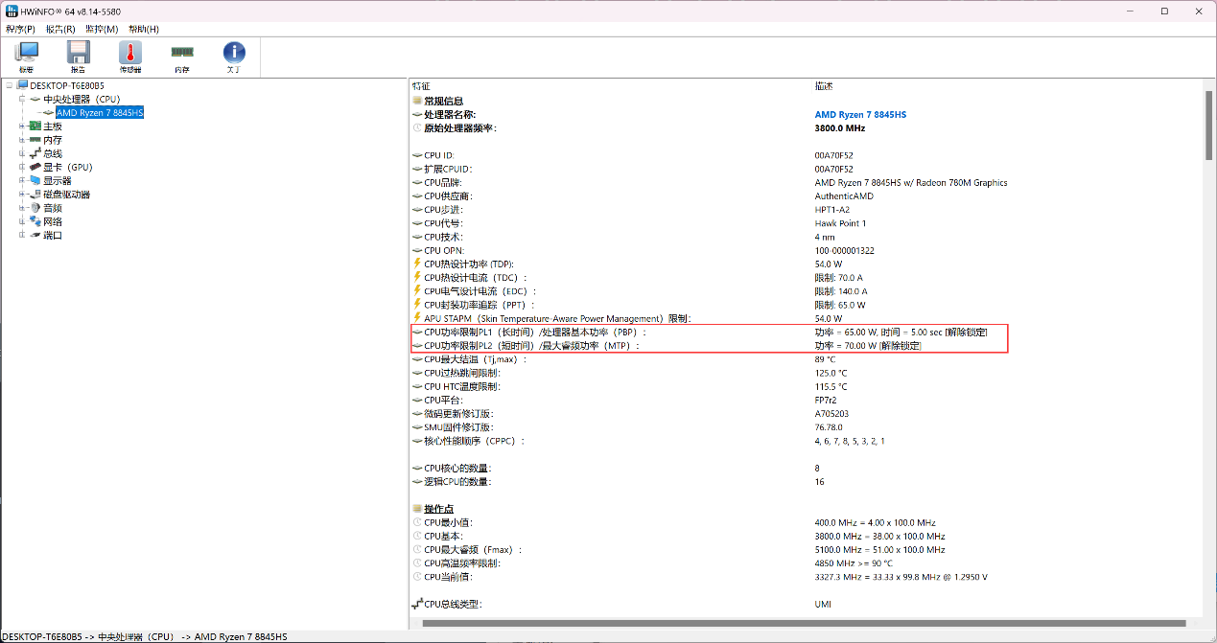Expand the 内存 node in the tree
Screen dimensions: 1217x643
click(21, 140)
